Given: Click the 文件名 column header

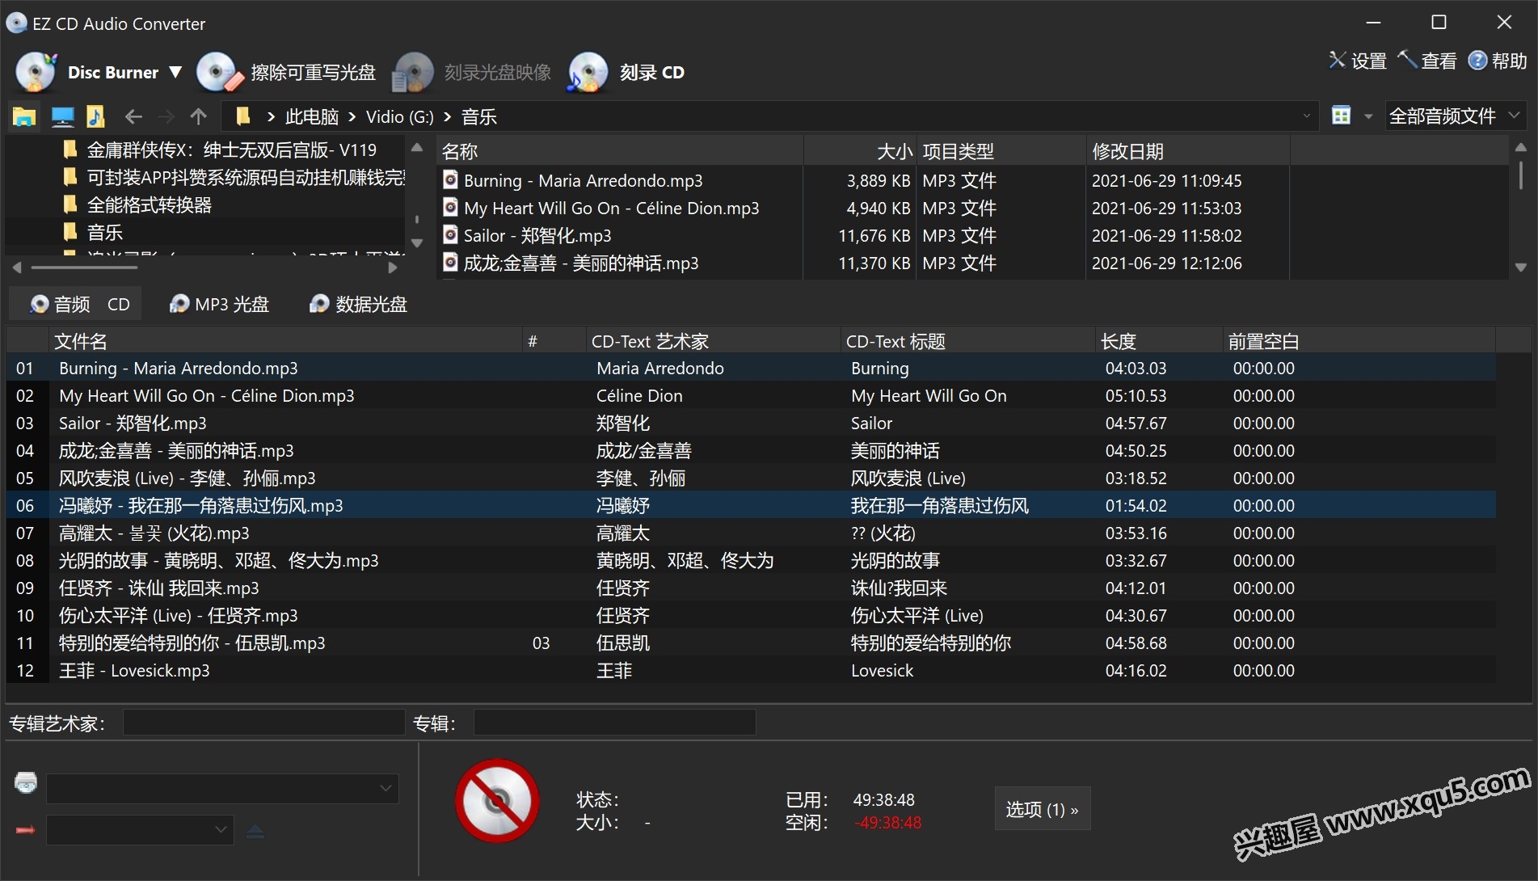Looking at the screenshot, I should click(x=287, y=341).
